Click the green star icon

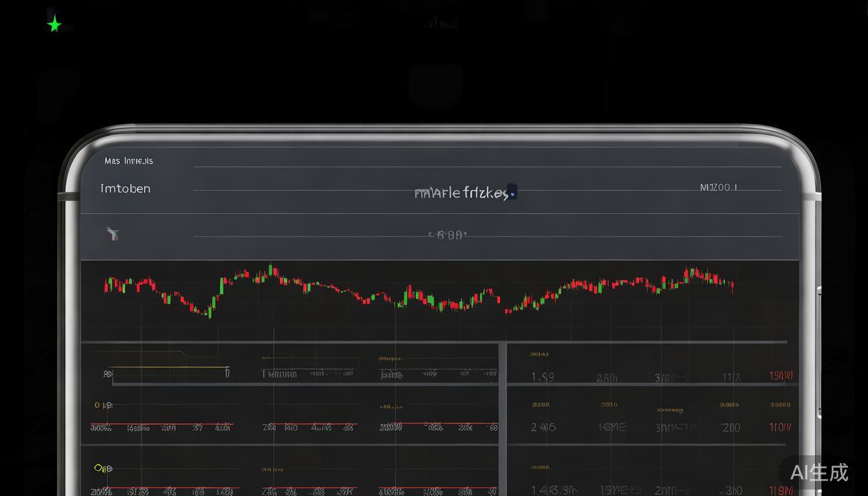pos(55,25)
